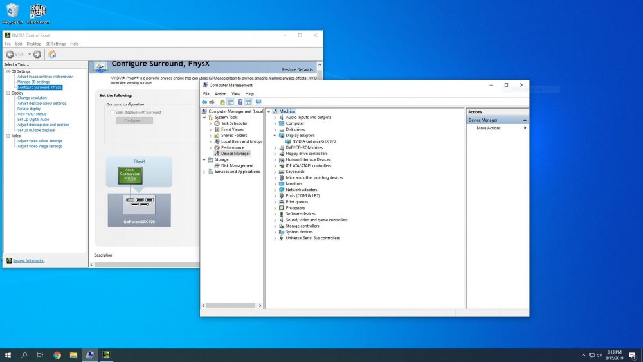Viewport: 643px width, 362px height.
Task: Open Manage 3D settings task link
Action: (33, 82)
